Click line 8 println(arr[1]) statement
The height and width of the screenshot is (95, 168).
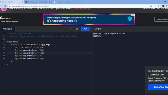click(x=29, y=53)
